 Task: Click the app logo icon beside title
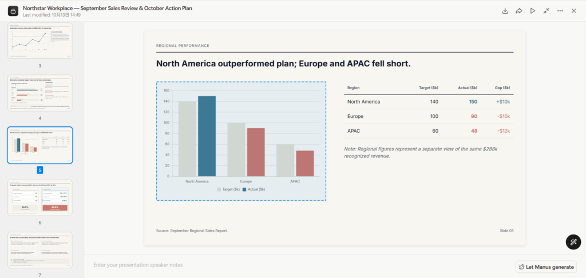click(13, 11)
